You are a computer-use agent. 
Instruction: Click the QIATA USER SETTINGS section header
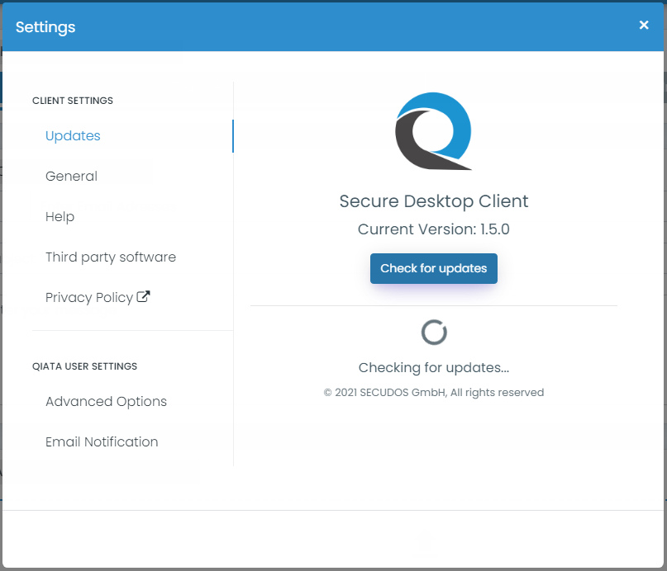pyautogui.click(x=84, y=366)
